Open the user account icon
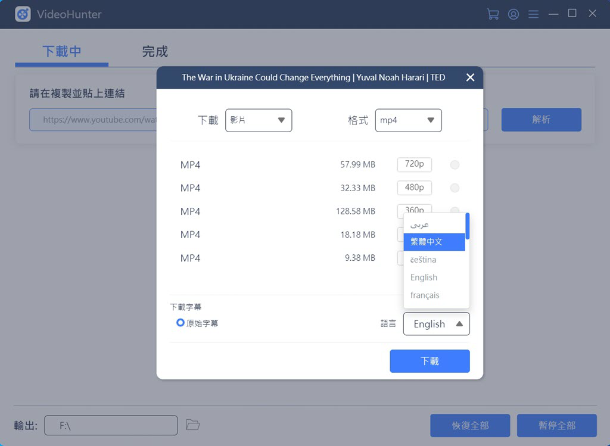Image resolution: width=610 pixels, height=446 pixels. 513,14
